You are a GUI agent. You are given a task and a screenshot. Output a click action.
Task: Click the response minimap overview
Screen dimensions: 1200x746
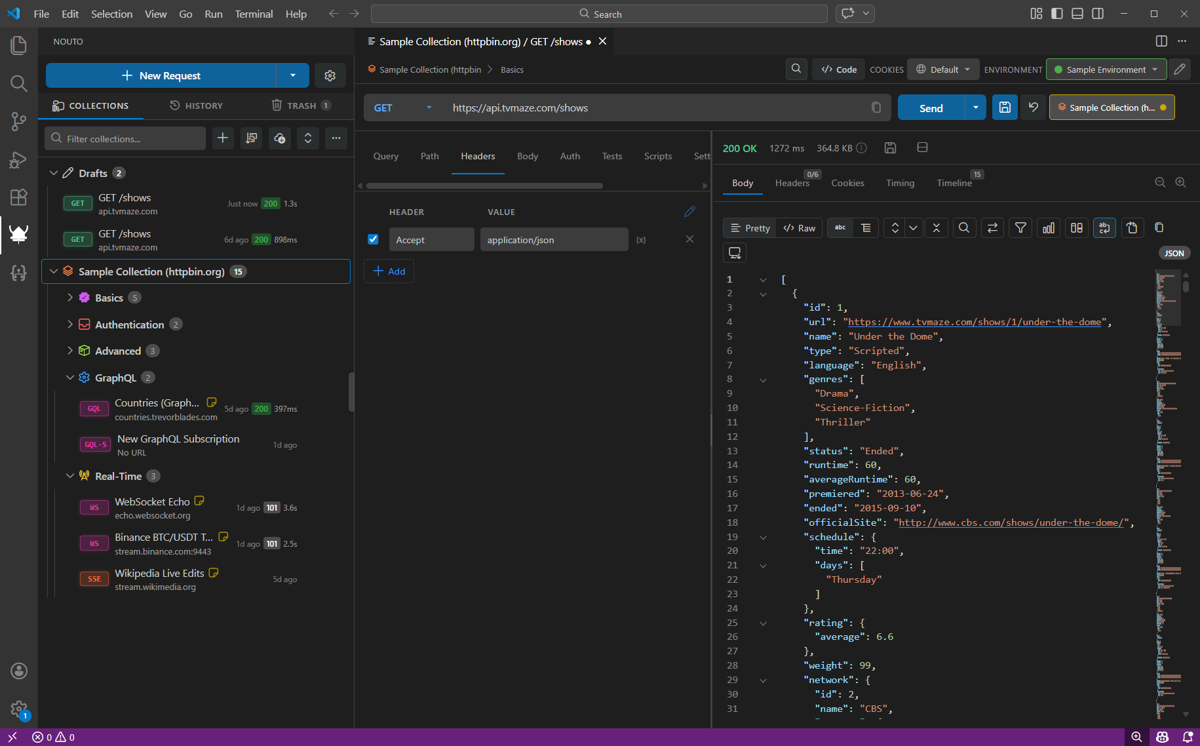tap(1168, 493)
